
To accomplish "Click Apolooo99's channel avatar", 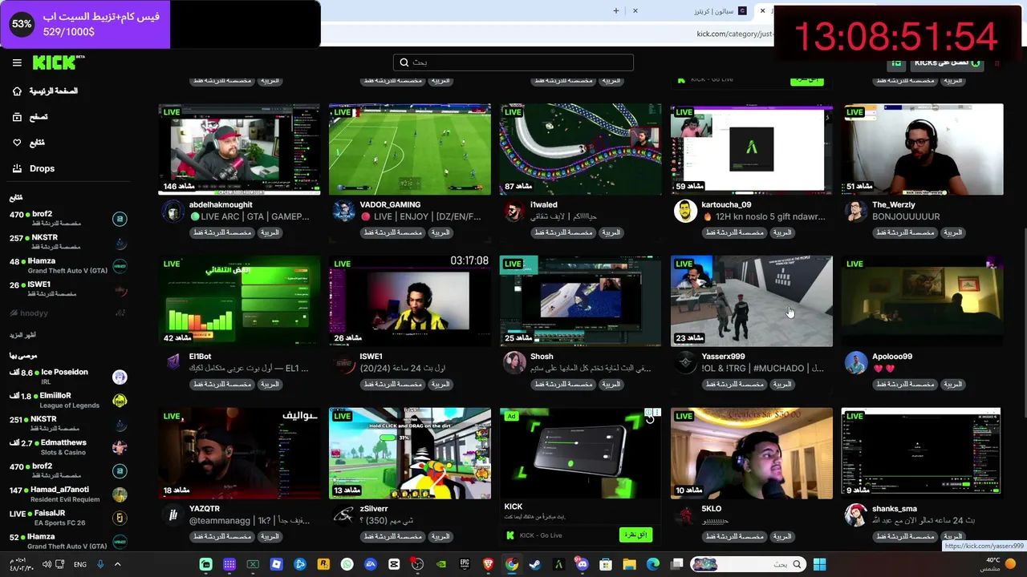I will click(x=856, y=362).
